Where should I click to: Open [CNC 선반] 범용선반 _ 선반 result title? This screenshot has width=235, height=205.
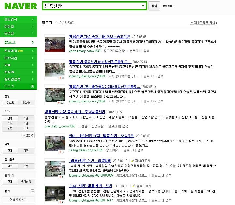[x=90, y=186]
